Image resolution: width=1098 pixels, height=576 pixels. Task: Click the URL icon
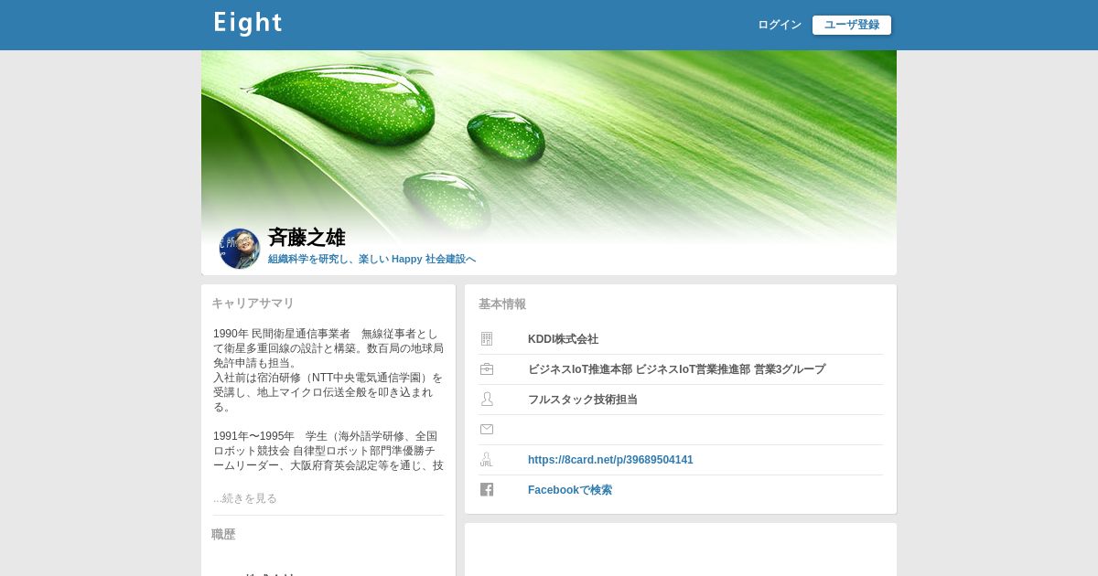click(487, 460)
